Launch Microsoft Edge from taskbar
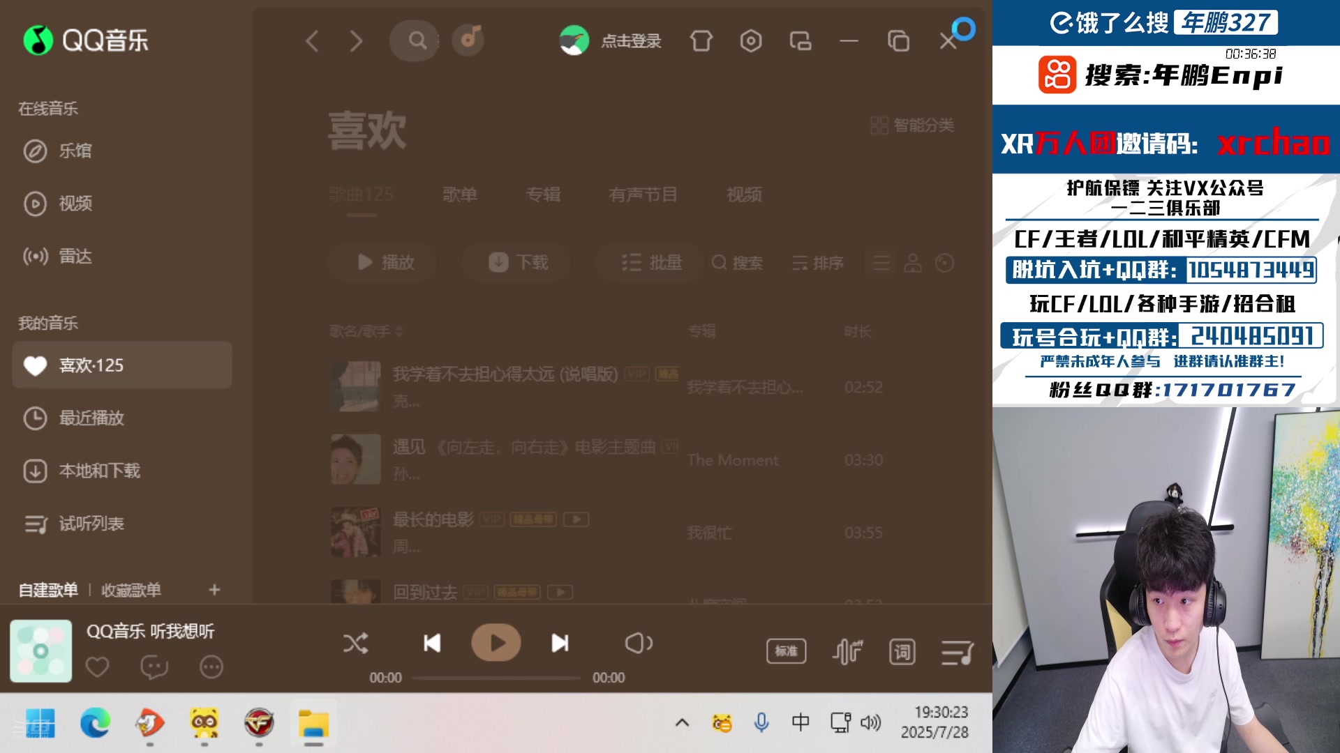Screen dimensions: 1340x753 [95, 723]
